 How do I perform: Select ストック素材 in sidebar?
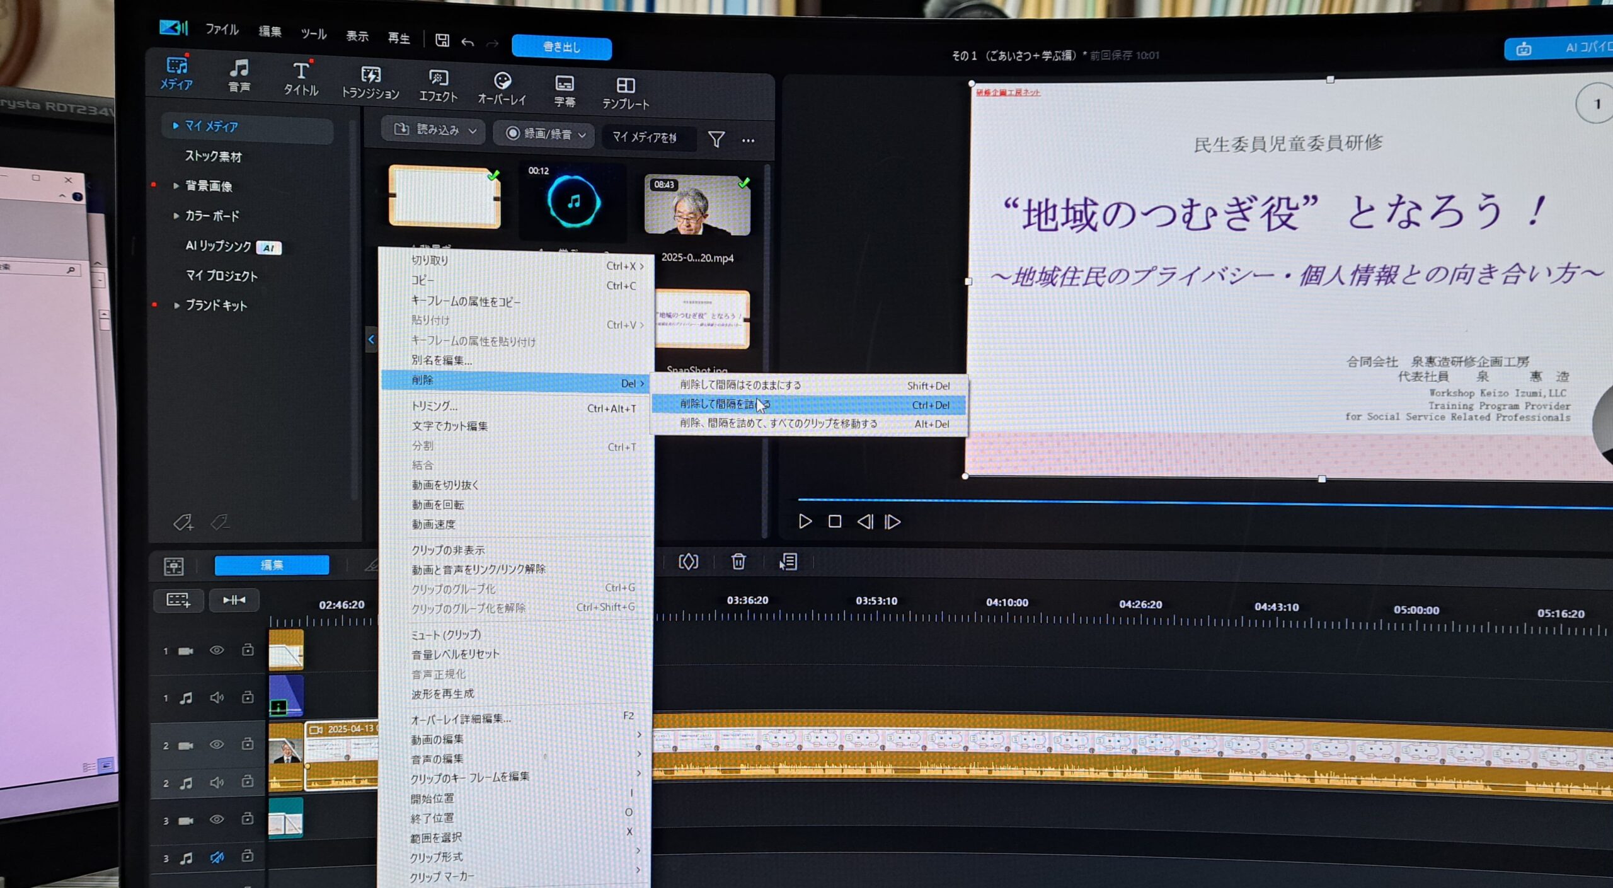click(x=213, y=156)
